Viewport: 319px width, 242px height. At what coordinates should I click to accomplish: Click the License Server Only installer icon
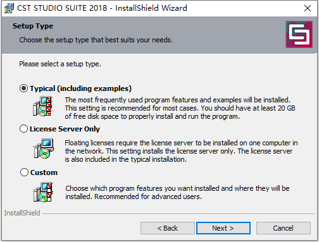(44, 148)
